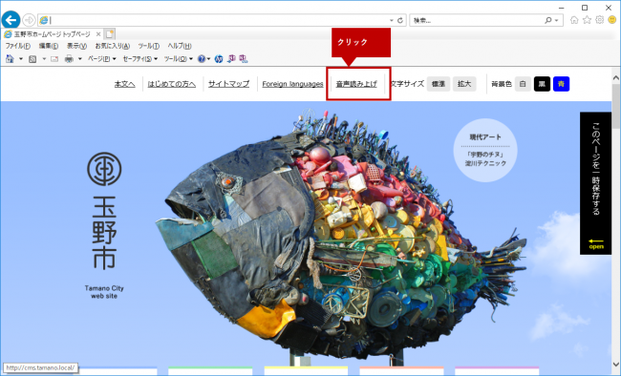
Task: Open the 表示(V) menu
Action: click(76, 46)
